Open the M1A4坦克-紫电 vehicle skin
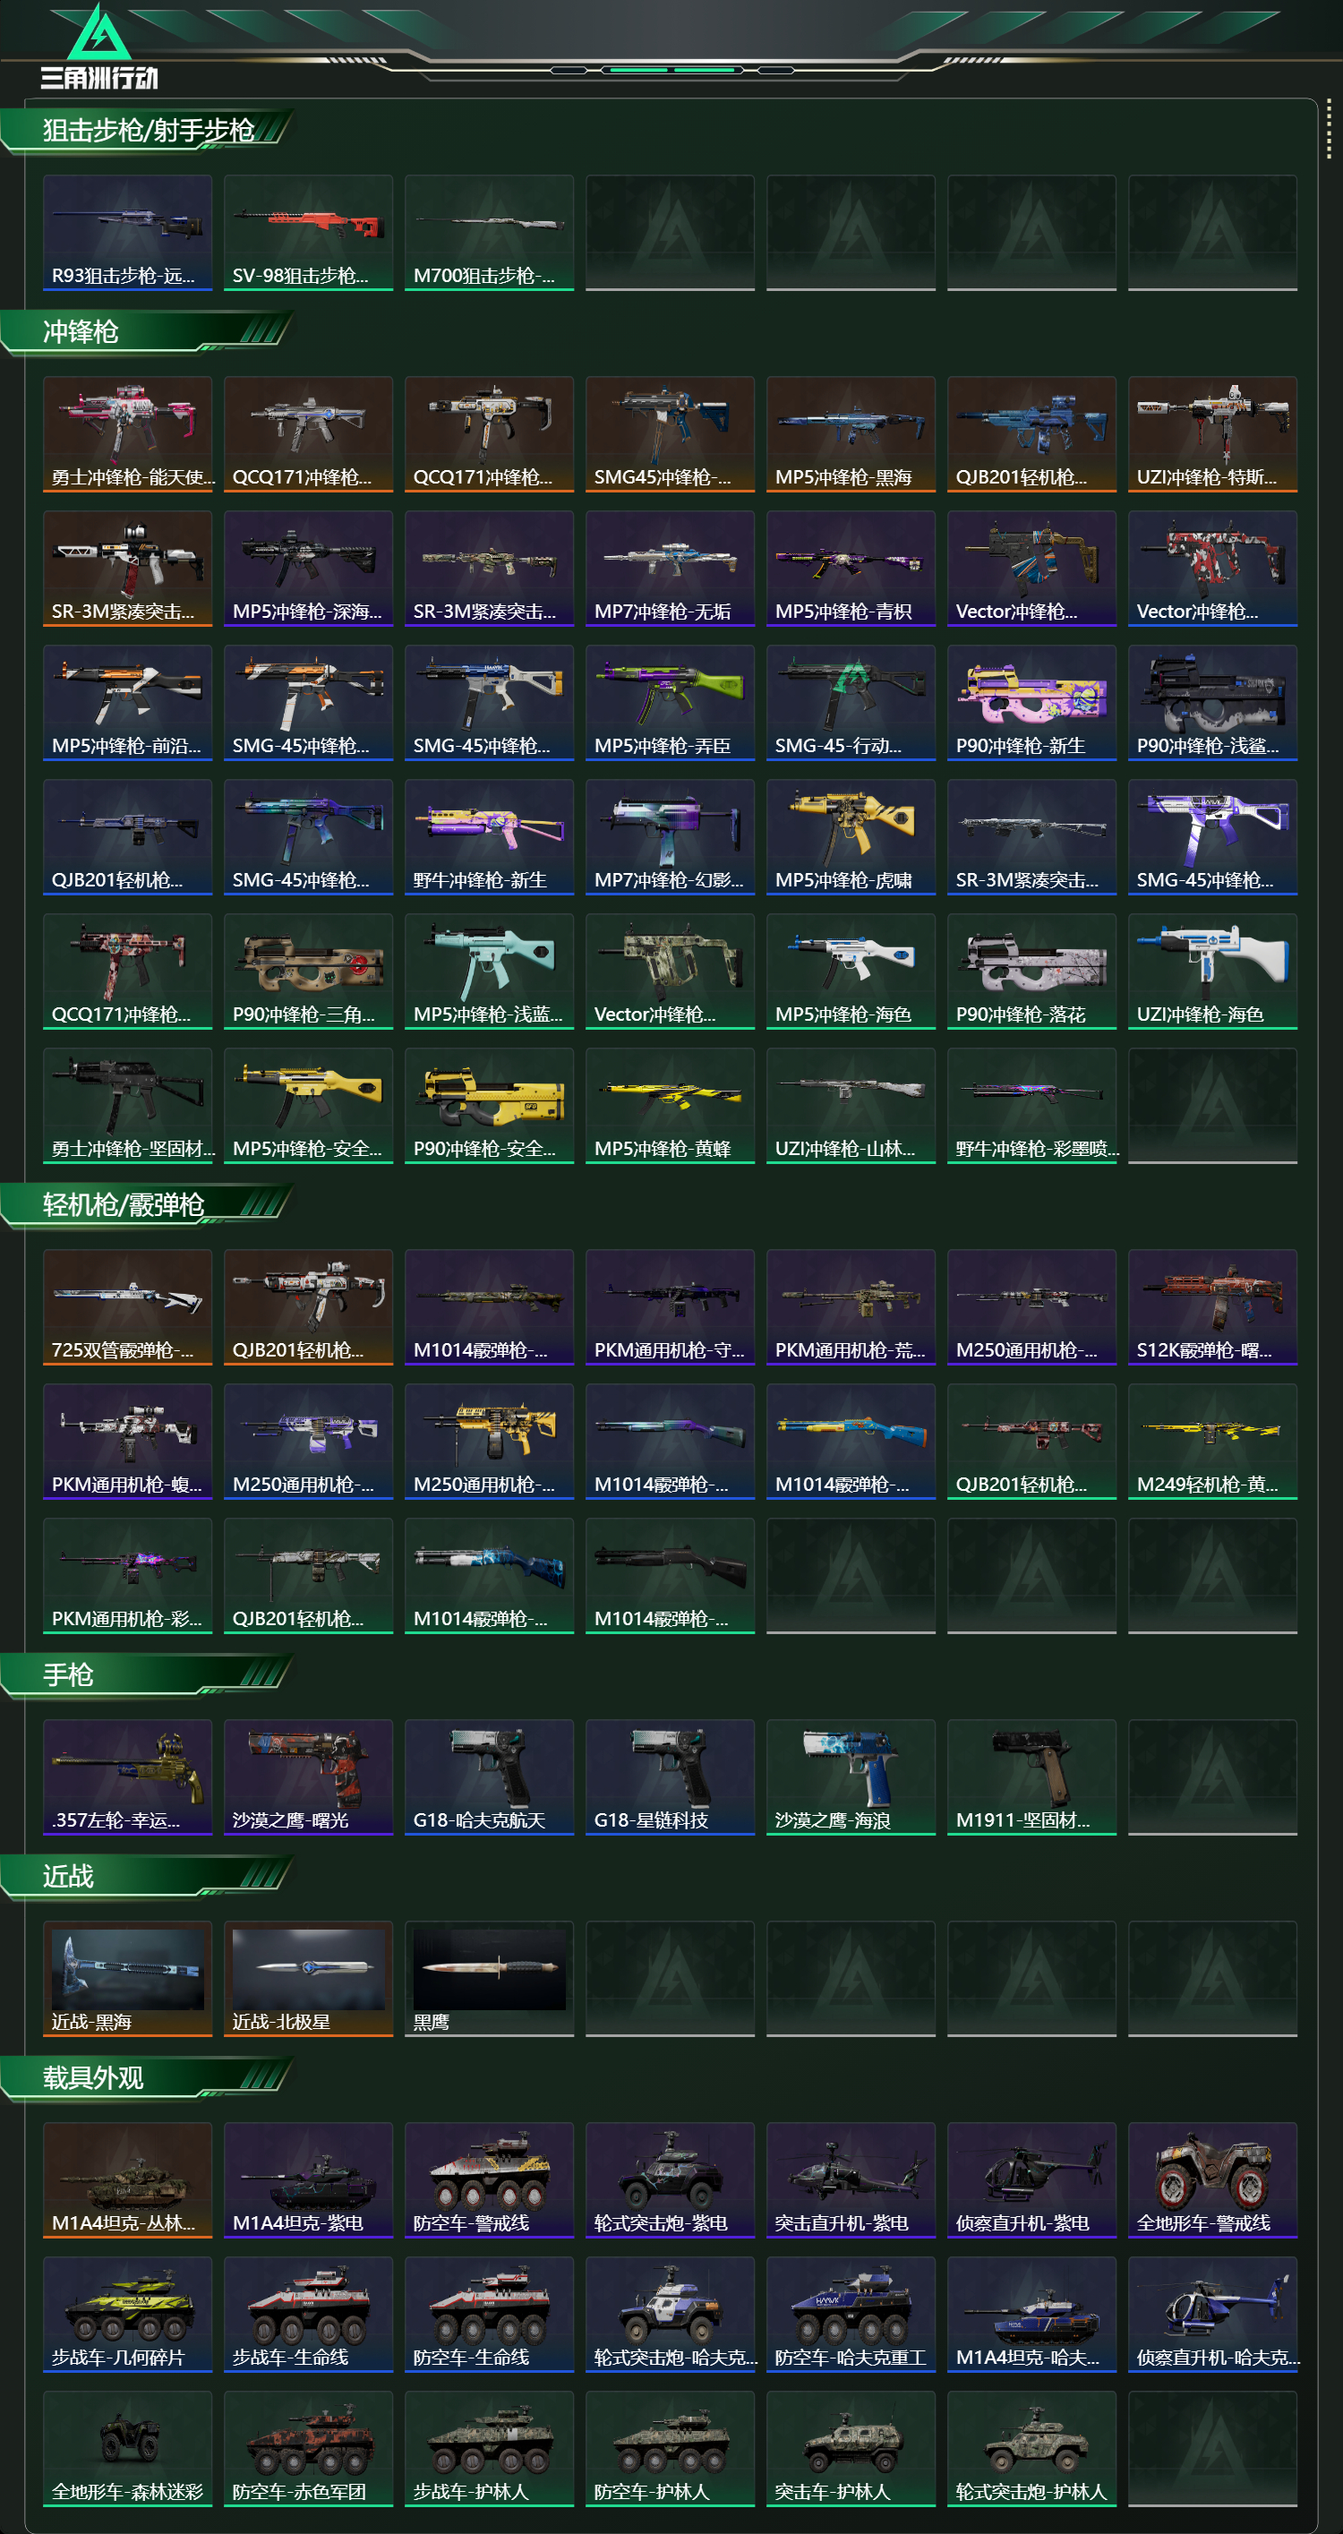The height and width of the screenshot is (2534, 1343). click(x=308, y=2180)
